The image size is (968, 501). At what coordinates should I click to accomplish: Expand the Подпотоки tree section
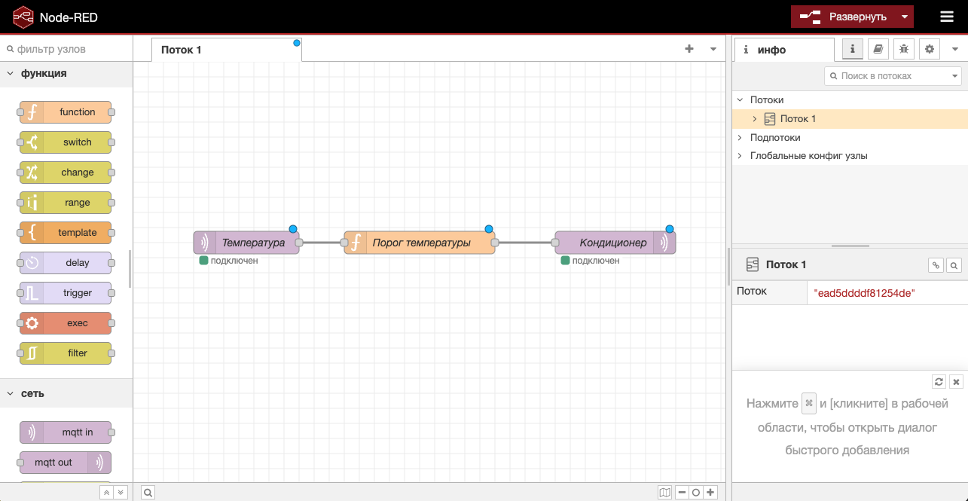(x=740, y=138)
